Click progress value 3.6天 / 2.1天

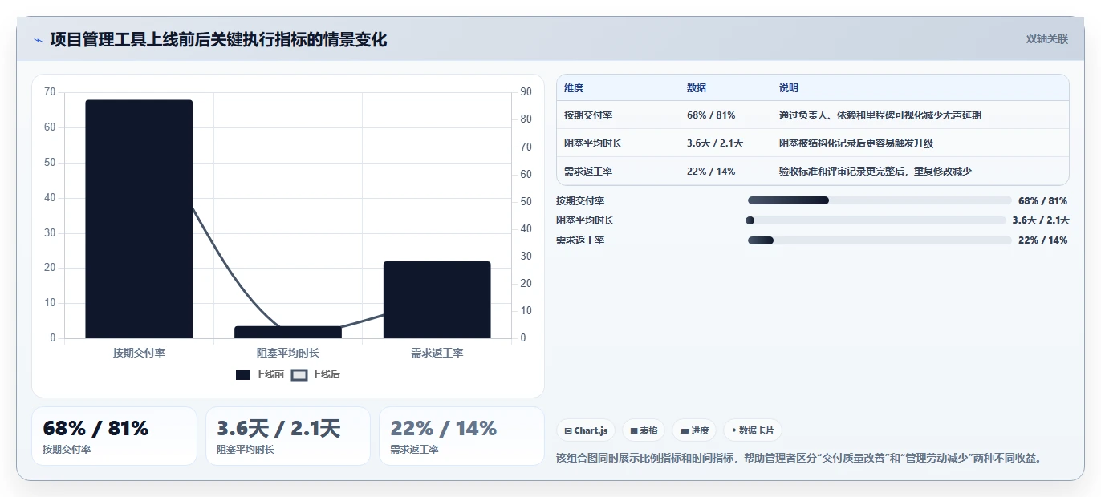[1041, 220]
